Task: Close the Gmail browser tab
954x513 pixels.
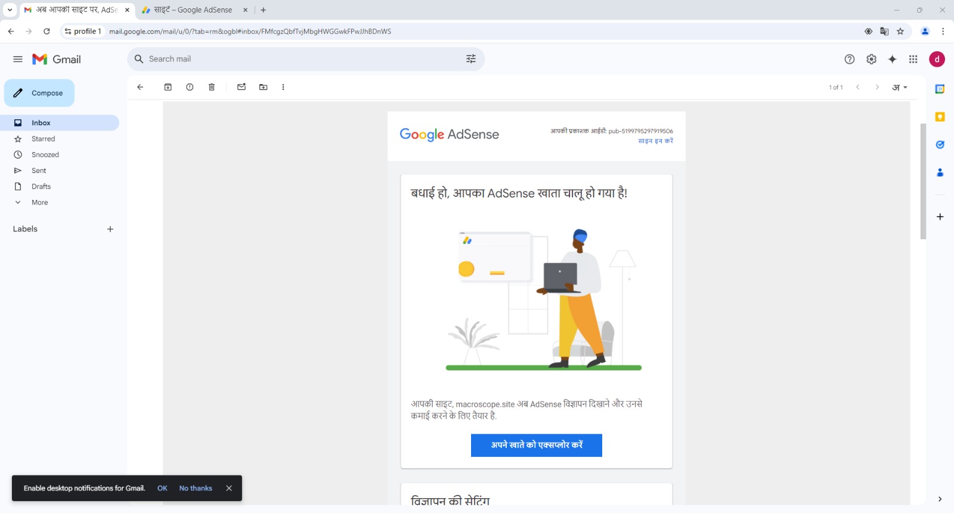Action: click(x=127, y=10)
